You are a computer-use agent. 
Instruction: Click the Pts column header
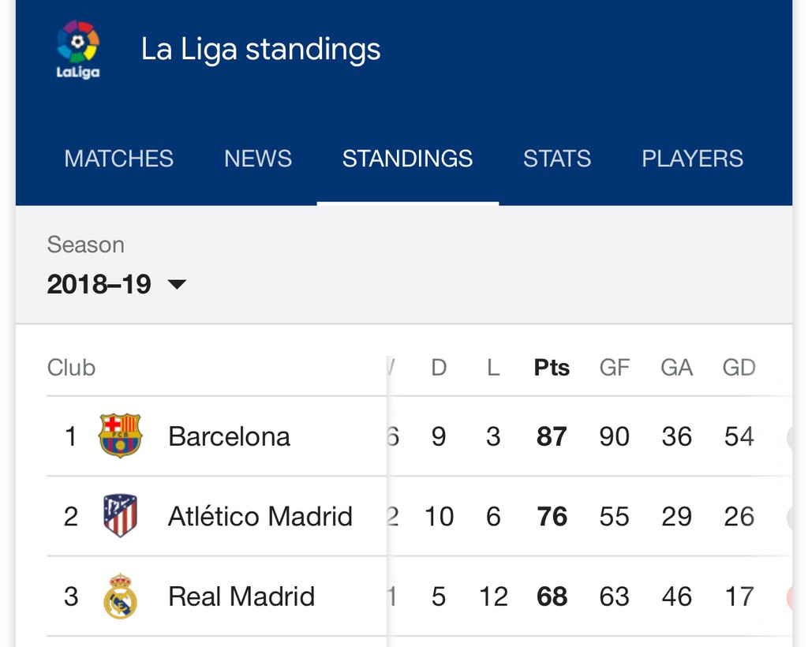coord(552,368)
